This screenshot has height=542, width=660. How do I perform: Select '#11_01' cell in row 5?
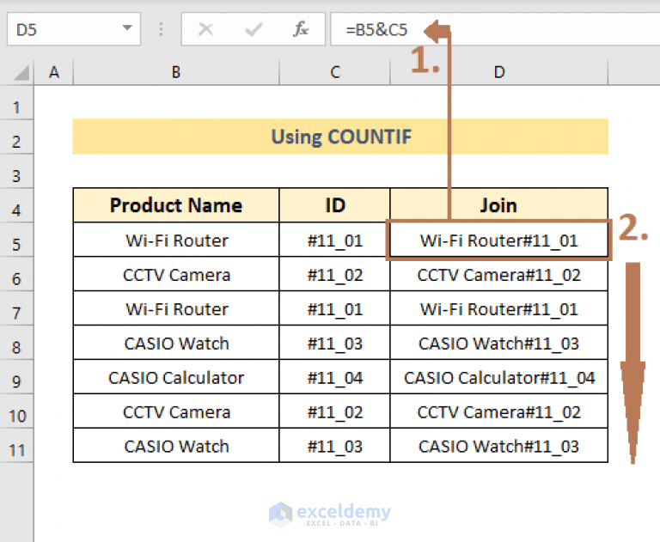coord(334,240)
